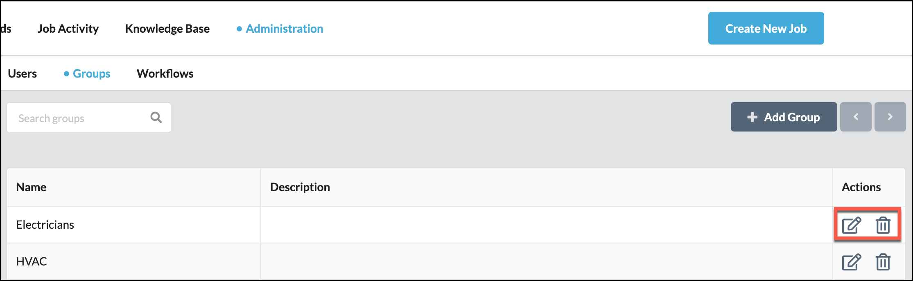Go to next page of groups
The height and width of the screenshot is (281, 913).
890,117
